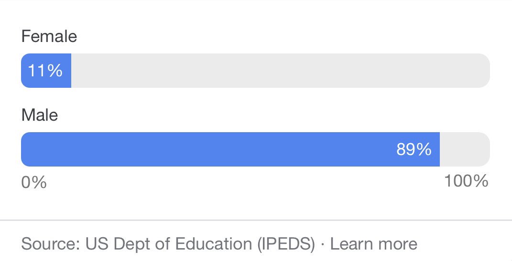
Task: Select the blue 89% Male bar segment
Action: click(x=230, y=149)
